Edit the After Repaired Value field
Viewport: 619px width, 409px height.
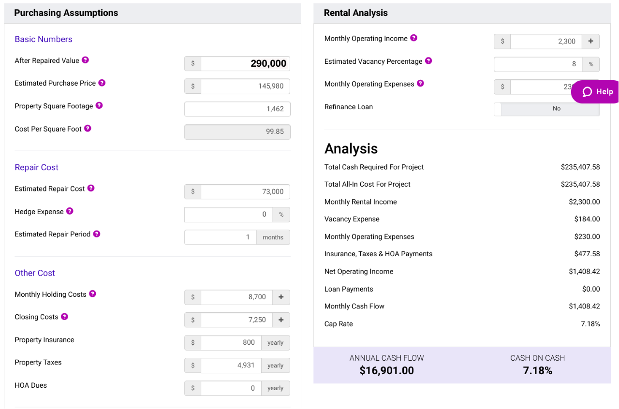[x=245, y=63]
